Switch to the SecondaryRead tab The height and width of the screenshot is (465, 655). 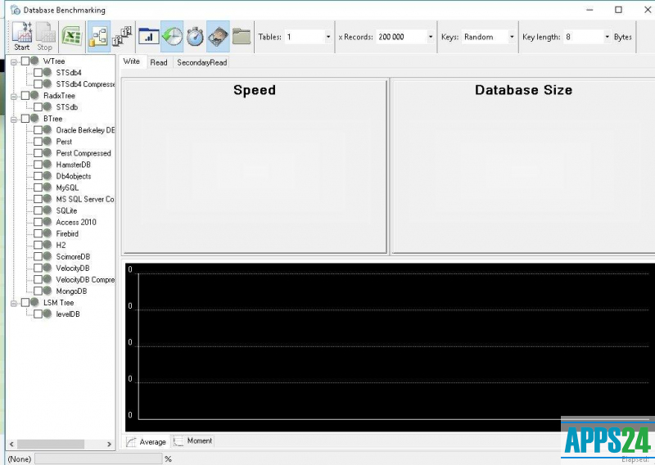point(201,62)
